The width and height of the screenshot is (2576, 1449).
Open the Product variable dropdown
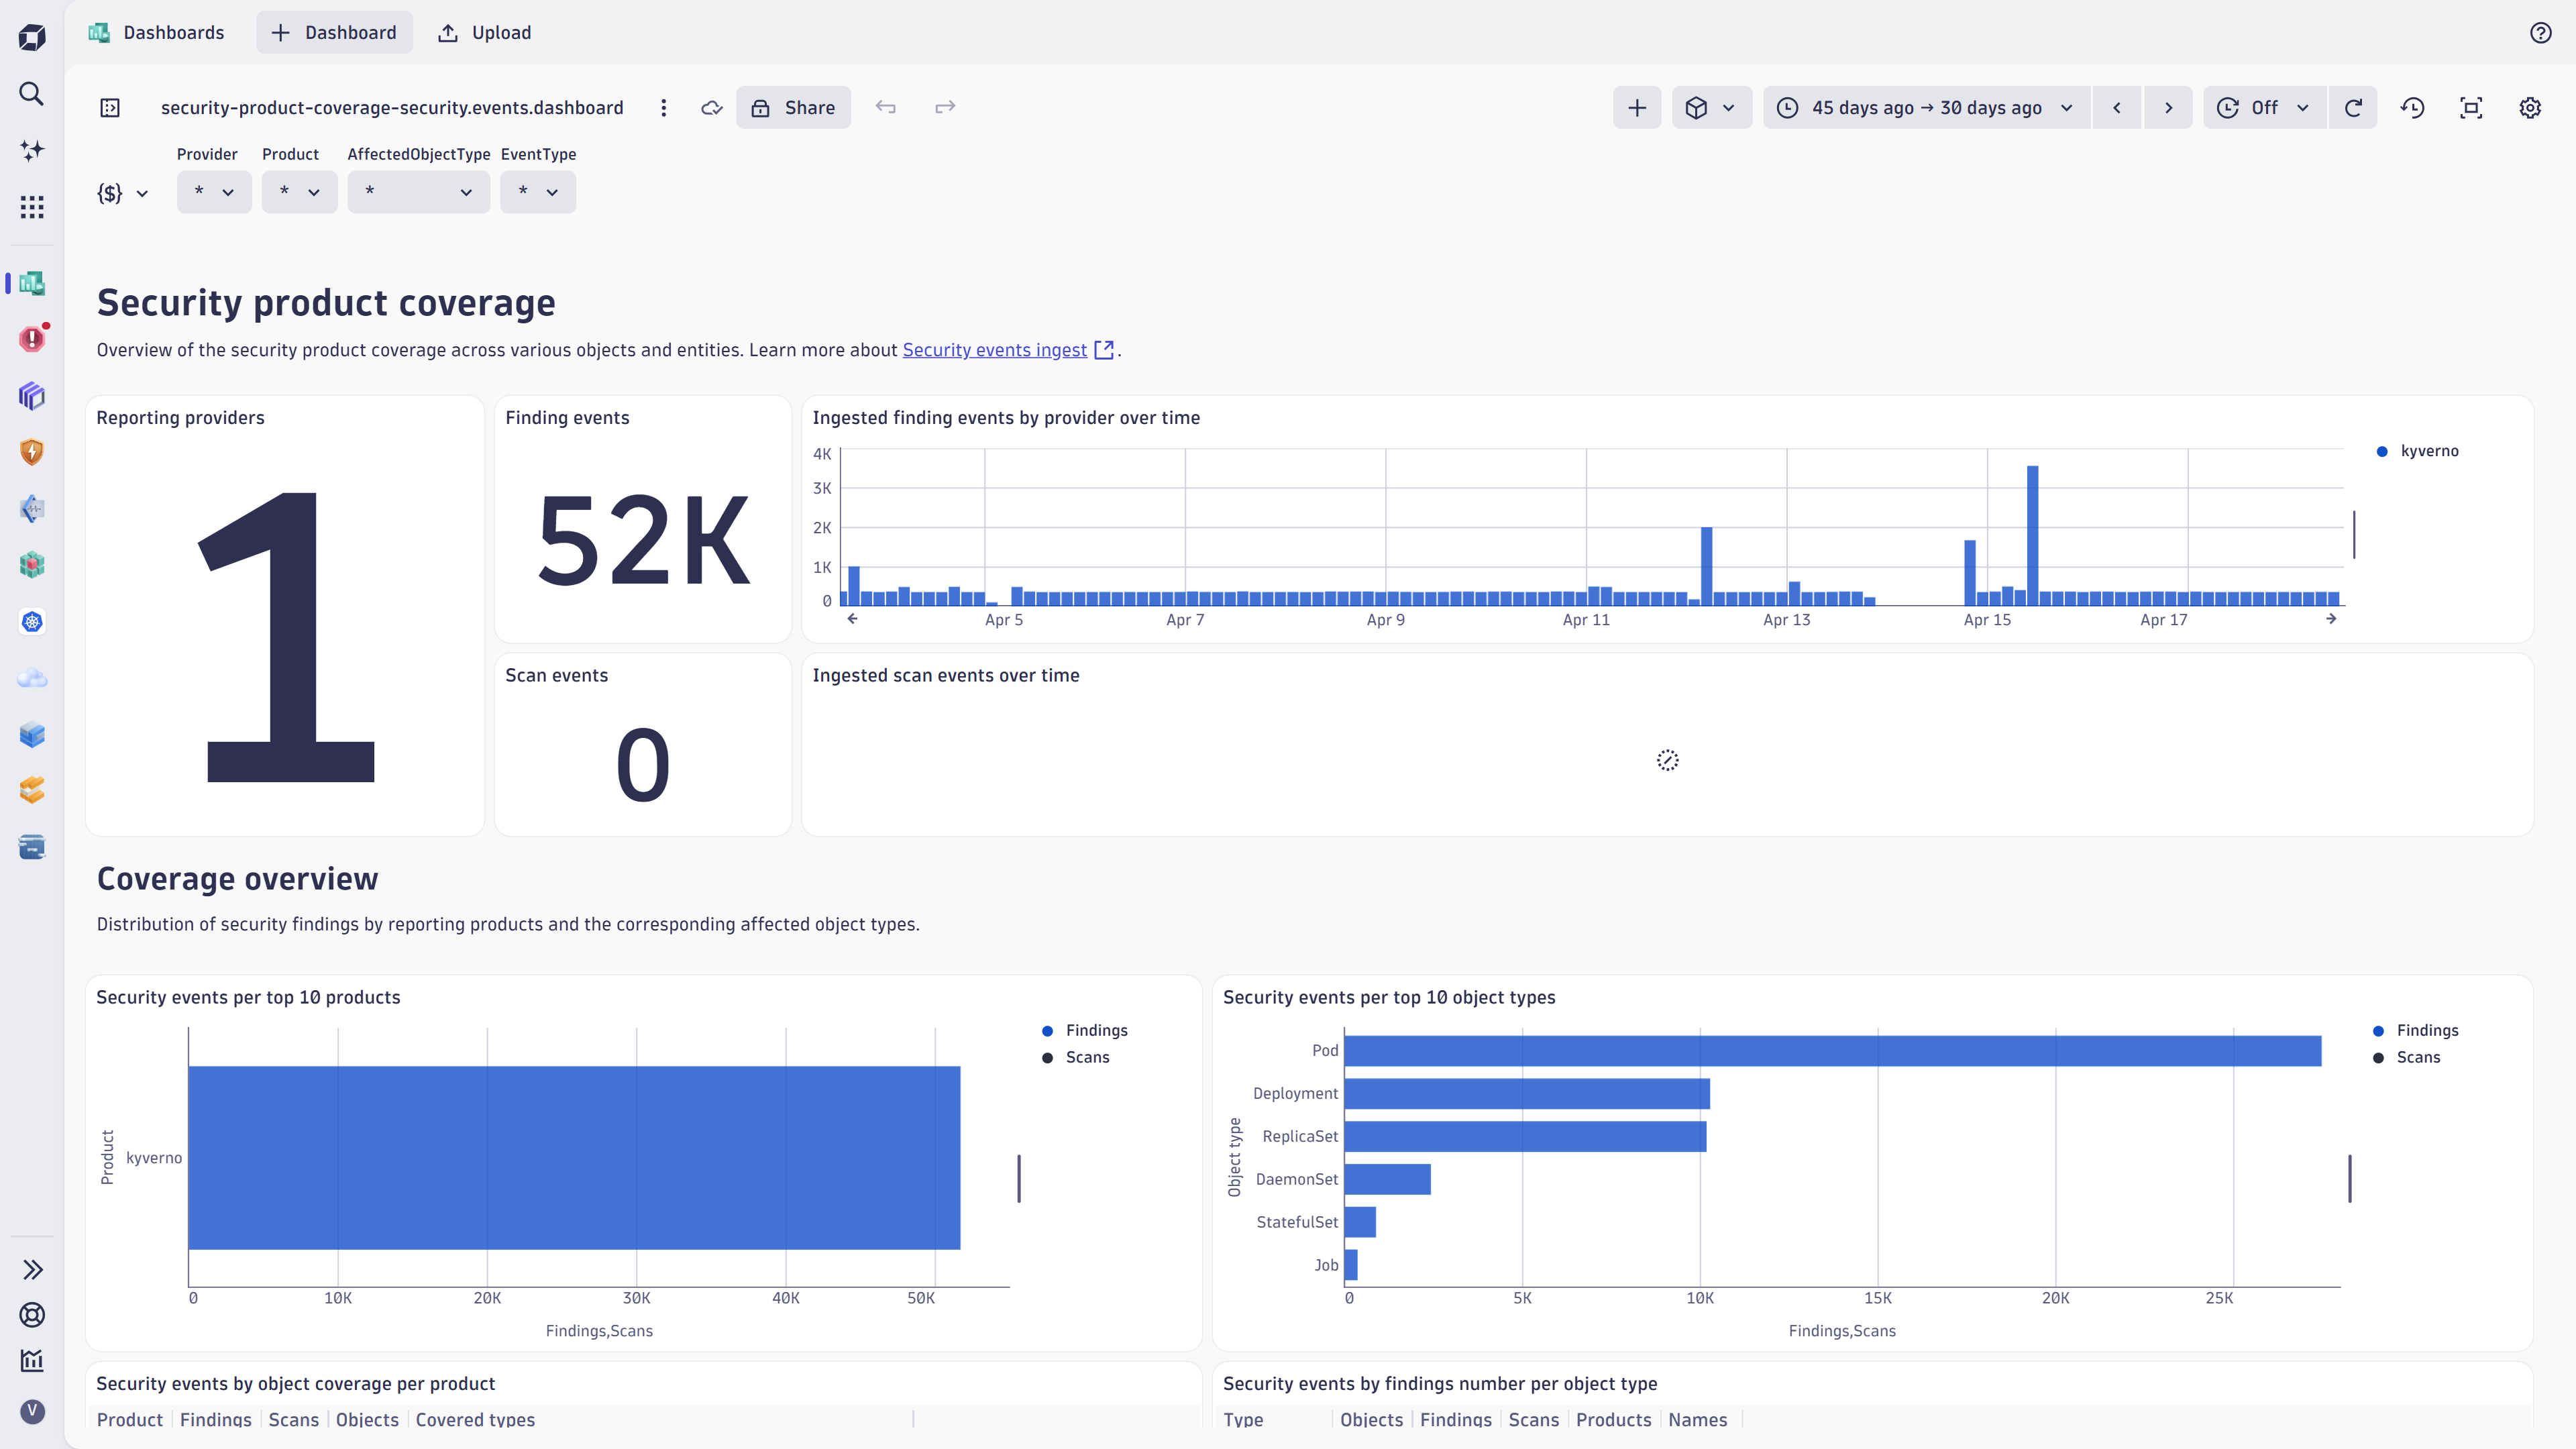tap(299, 192)
